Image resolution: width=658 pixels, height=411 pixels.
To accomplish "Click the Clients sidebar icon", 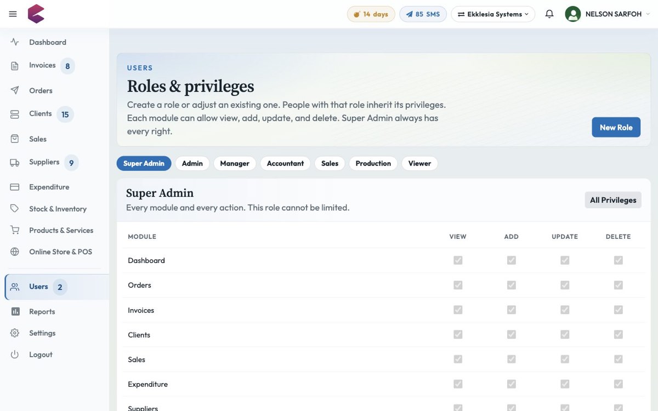I will (15, 114).
